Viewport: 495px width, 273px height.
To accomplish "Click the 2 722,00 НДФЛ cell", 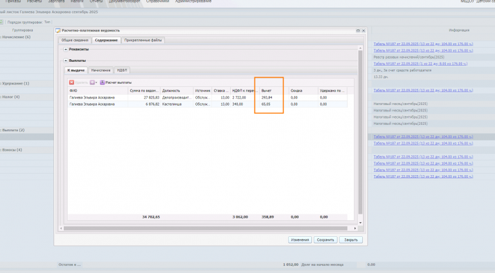I will (x=245, y=97).
